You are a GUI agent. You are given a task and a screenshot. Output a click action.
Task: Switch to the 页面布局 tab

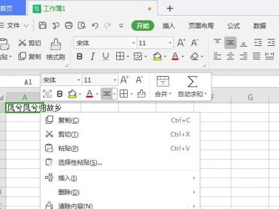[x=201, y=26]
